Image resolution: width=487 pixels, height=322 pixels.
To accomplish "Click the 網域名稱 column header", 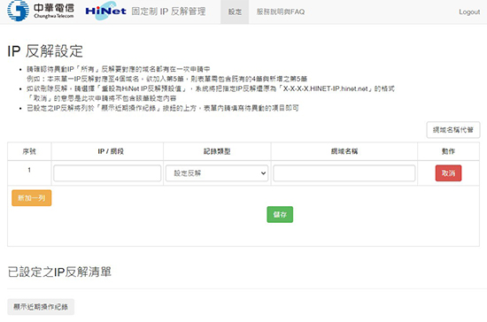I will 344,151.
